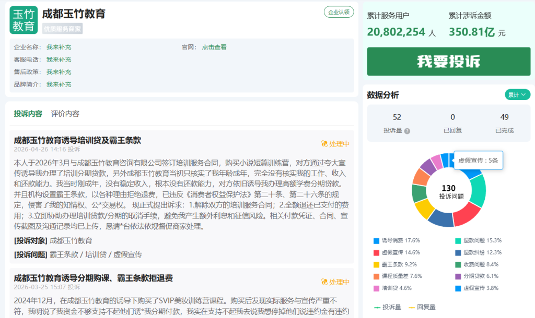Click the help icon beside 投诉量
This screenshot has width=535, height=318.
(x=407, y=131)
